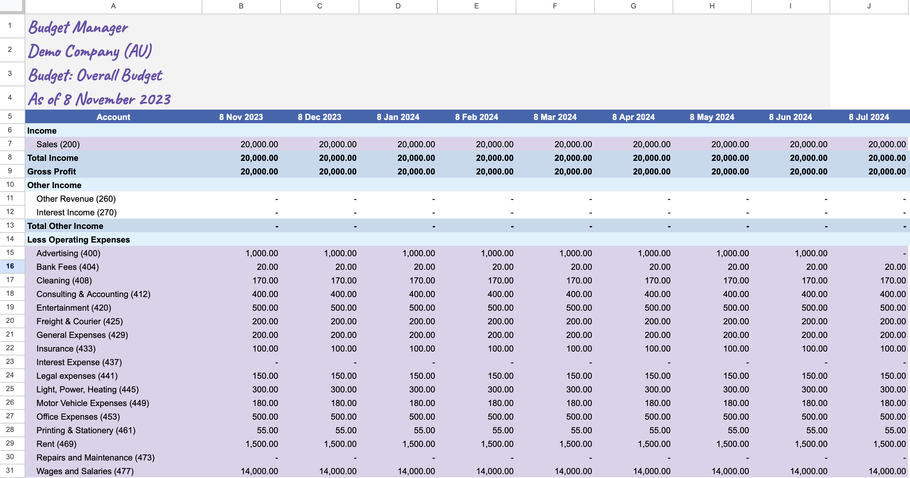Screen dimensions: 910x478
Task: Click the 'Advertising (400)' cell
Action: click(114, 253)
